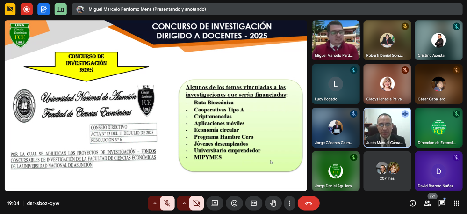Expand the microphone audio settings chevron

[155, 203]
